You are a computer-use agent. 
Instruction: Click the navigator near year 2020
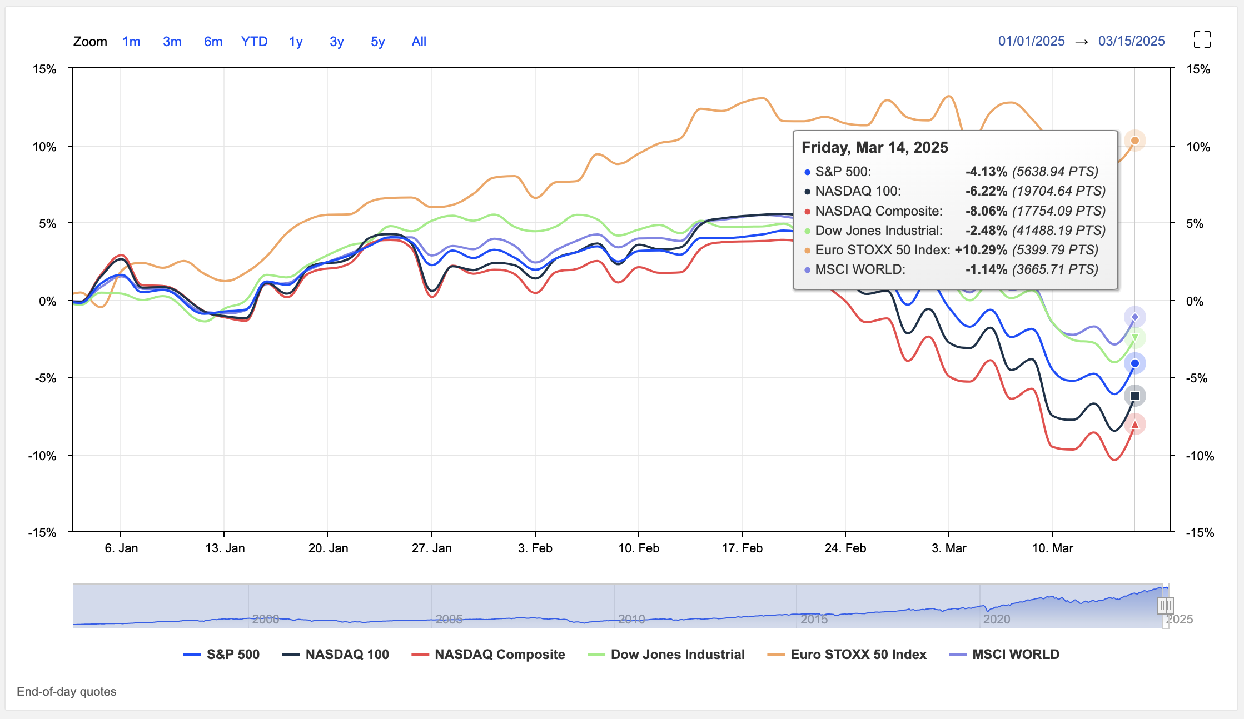997,618
